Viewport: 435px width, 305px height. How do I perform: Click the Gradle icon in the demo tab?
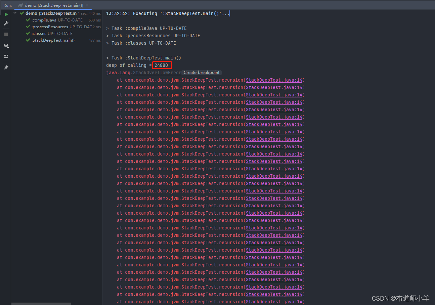pos(21,5)
